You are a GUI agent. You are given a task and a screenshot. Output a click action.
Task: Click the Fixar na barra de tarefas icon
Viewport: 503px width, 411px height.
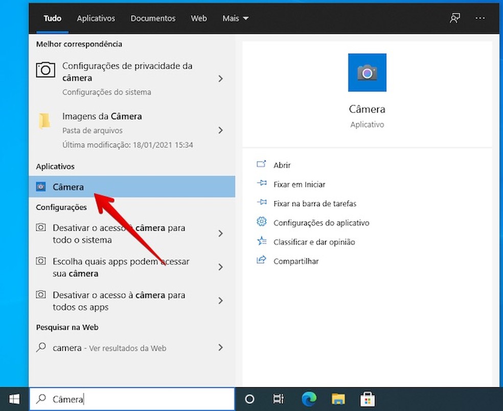point(261,203)
